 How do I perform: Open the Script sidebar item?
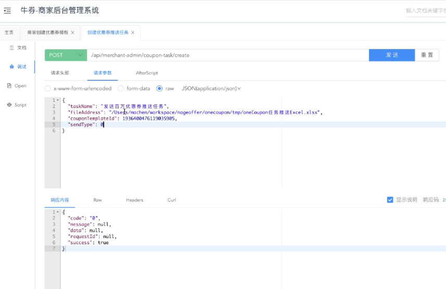[17, 105]
